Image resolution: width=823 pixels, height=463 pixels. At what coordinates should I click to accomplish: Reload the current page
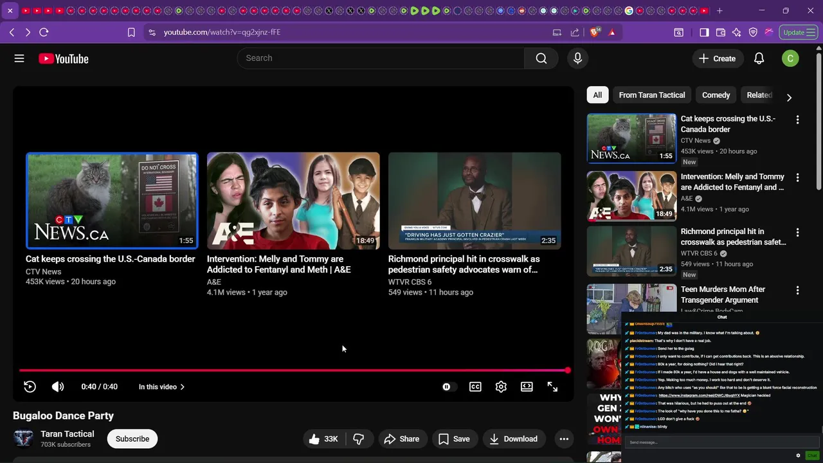[x=44, y=32]
